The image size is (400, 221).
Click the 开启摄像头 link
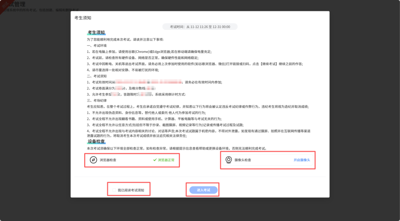[301, 160]
